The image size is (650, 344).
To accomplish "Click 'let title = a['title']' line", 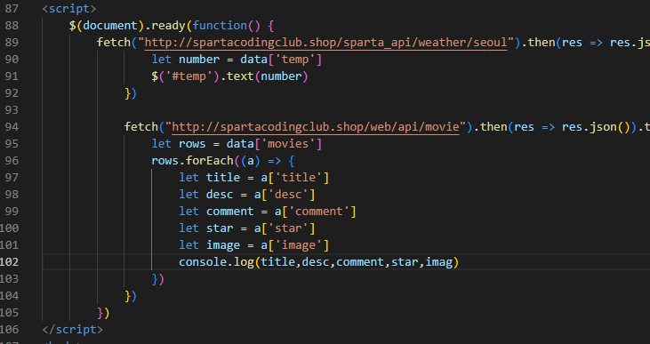I will point(253,178).
